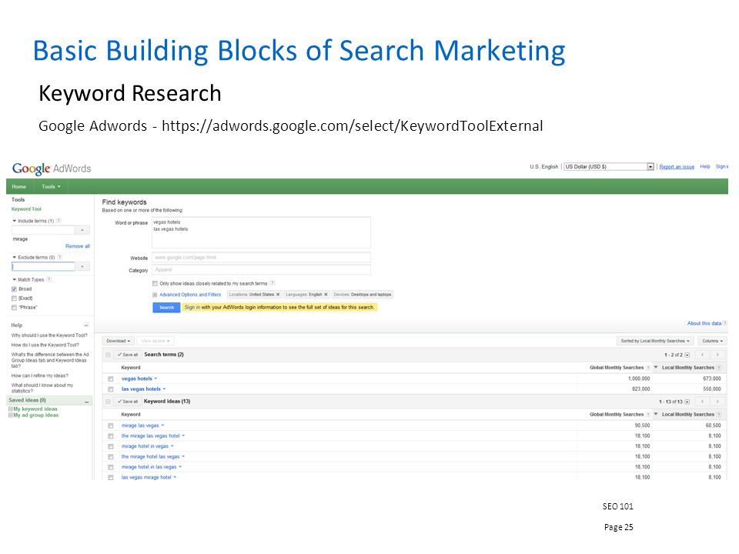Go to previous page of Search terms
This screenshot has height=554, width=739.
[702, 355]
